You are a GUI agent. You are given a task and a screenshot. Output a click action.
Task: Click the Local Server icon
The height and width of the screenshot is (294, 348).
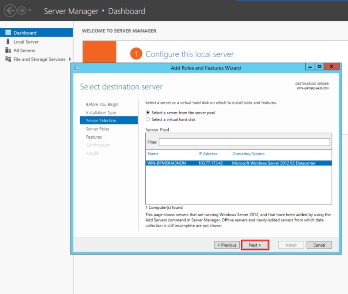click(8, 41)
